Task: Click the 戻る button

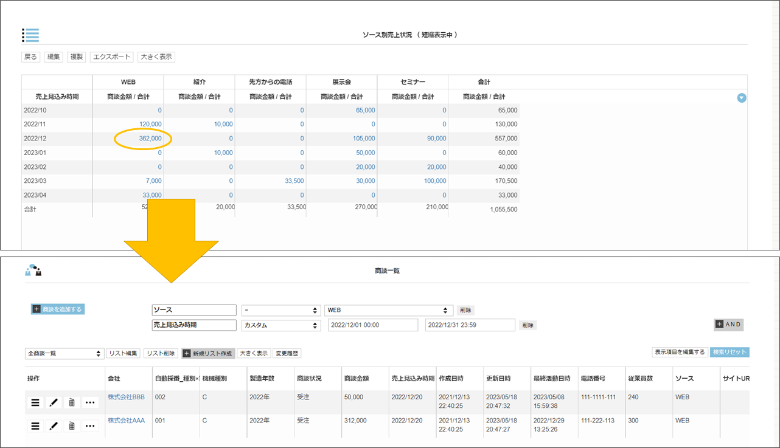Action: coord(30,57)
